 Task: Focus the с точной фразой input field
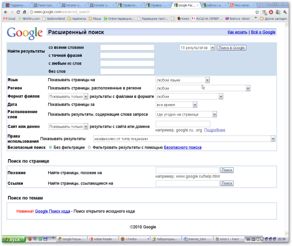(127, 55)
